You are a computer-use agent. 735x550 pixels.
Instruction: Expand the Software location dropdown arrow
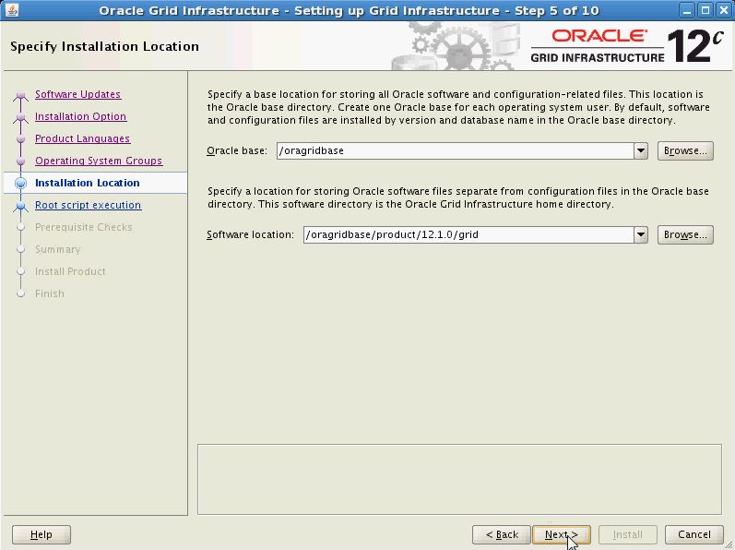pos(641,235)
